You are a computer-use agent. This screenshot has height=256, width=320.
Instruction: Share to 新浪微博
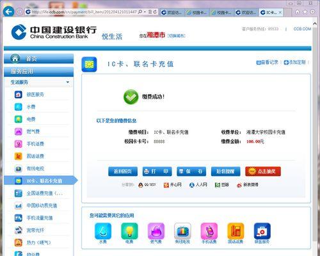point(247,185)
